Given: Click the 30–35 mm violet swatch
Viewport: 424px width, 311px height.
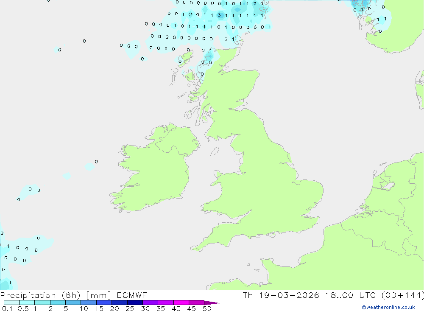Looking at the screenshot, I should pyautogui.click(x=150, y=303).
